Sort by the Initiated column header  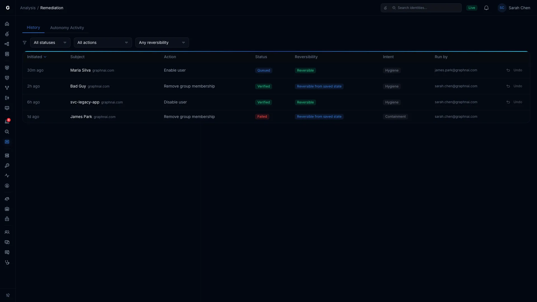point(37,57)
